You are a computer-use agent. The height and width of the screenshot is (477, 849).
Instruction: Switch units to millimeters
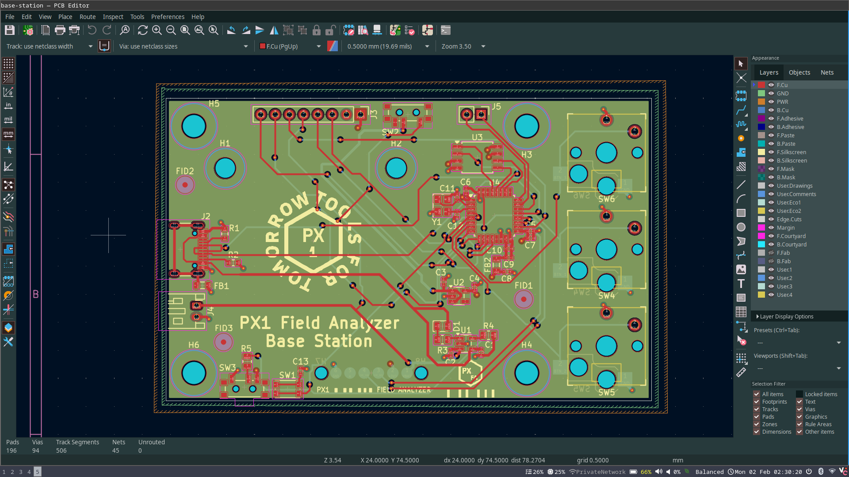tap(8, 134)
